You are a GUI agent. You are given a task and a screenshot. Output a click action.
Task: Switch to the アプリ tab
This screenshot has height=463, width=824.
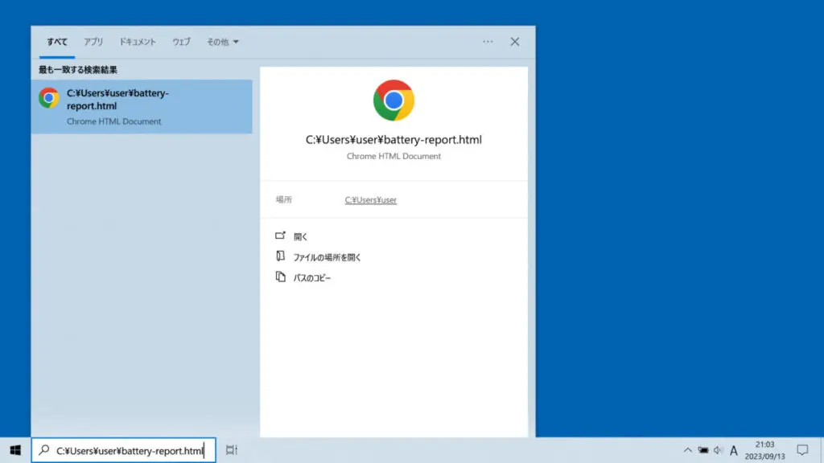tap(93, 42)
